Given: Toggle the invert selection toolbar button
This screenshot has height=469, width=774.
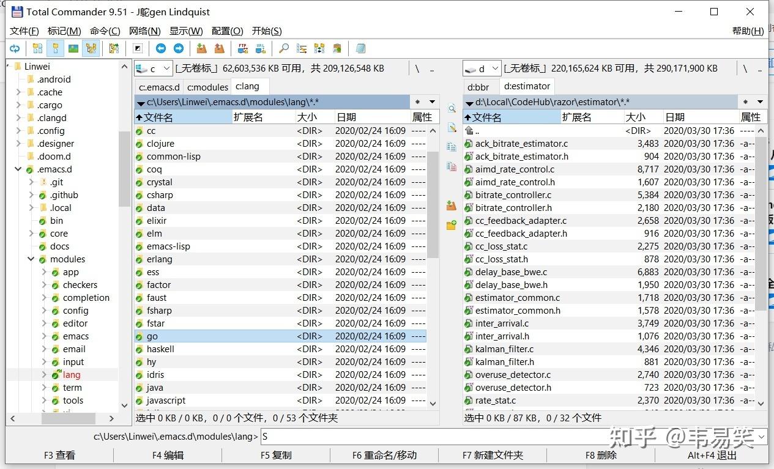Looking at the screenshot, I should (138, 48).
